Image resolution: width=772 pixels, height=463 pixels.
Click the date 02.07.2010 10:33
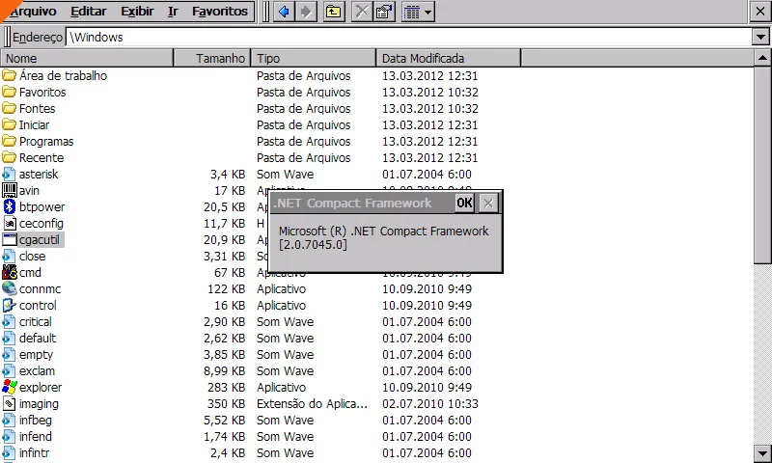click(x=429, y=403)
